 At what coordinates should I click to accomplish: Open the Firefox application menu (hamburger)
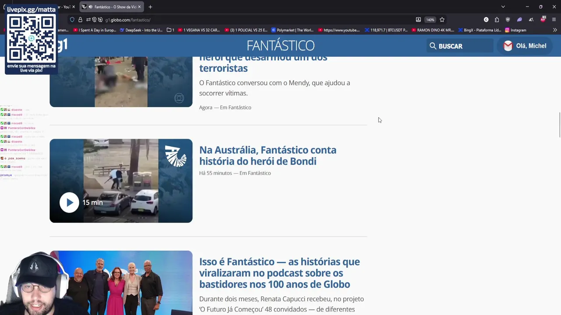554,20
